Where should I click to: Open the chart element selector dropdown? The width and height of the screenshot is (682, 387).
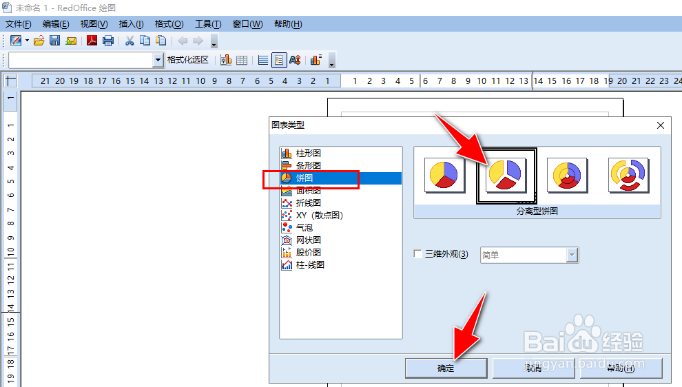point(158,60)
